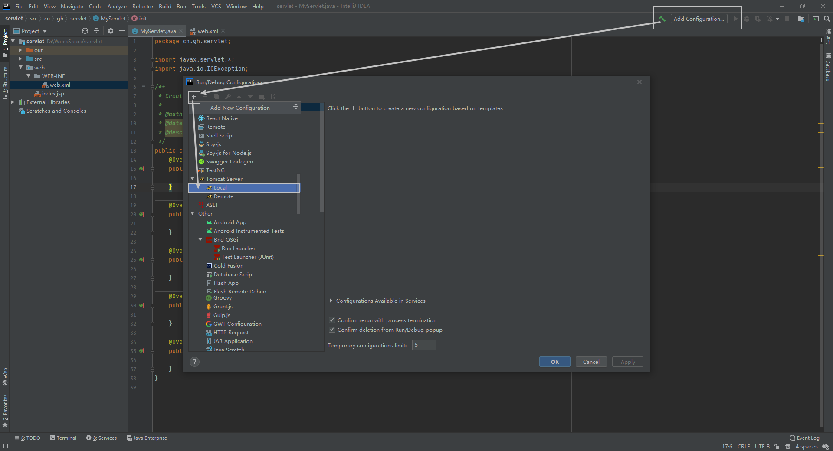This screenshot has height=451, width=833.
Task: Open the Structure tool window strip
Action: coord(5,82)
